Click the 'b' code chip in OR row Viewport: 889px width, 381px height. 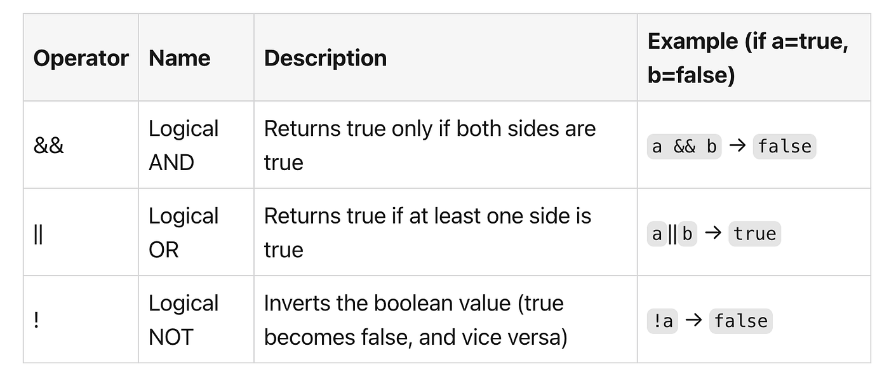click(x=687, y=234)
